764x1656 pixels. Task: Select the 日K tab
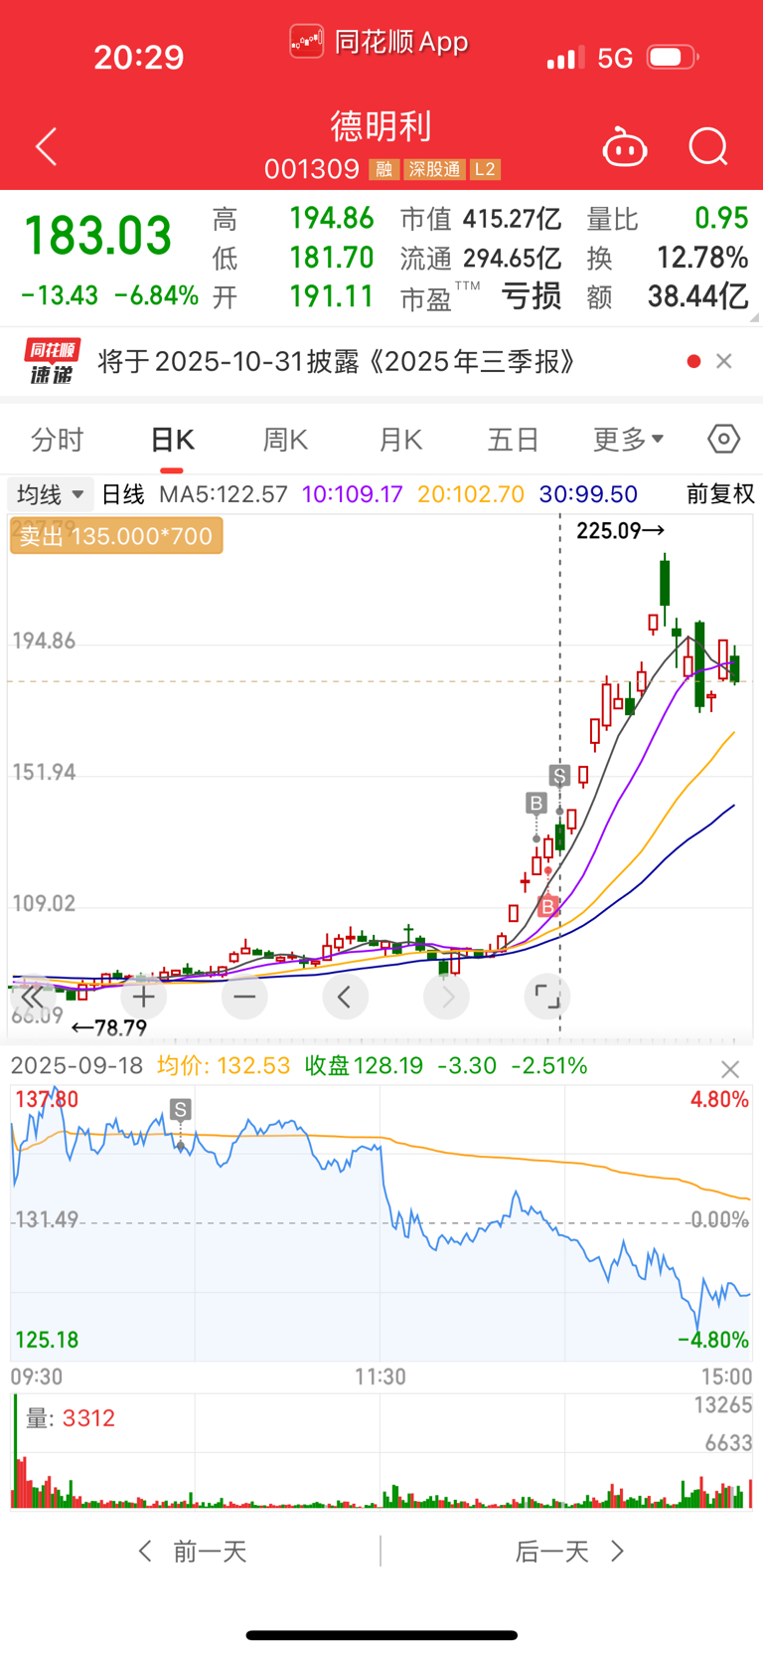pyautogui.click(x=172, y=440)
